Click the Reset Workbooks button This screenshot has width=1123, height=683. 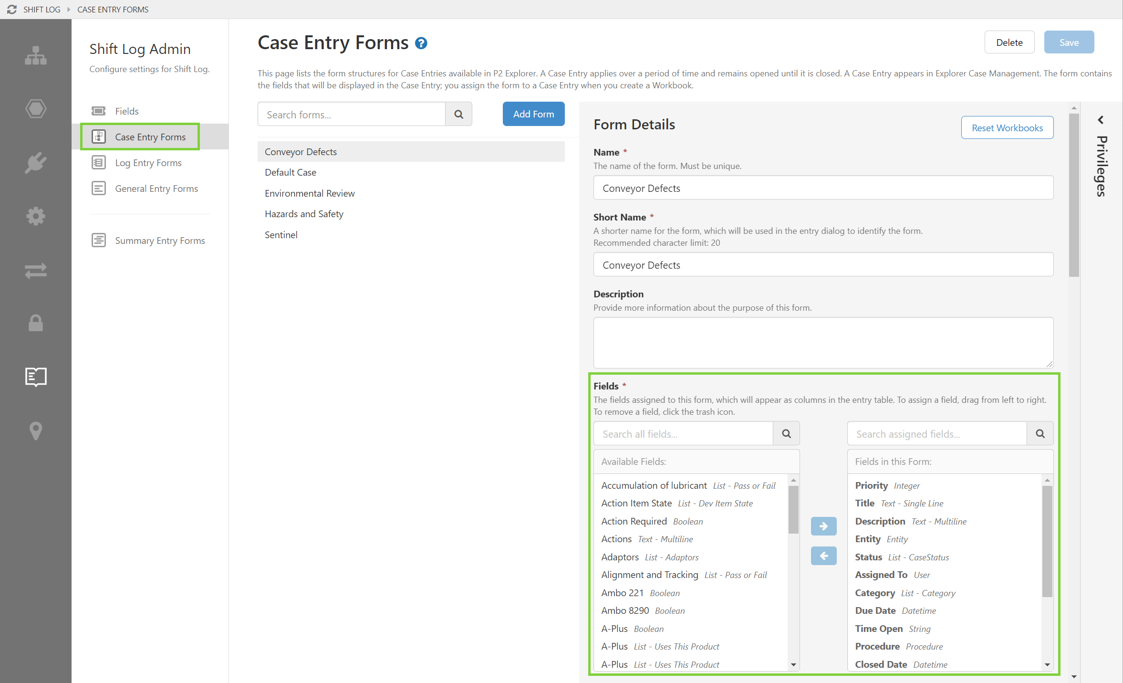coord(1007,128)
